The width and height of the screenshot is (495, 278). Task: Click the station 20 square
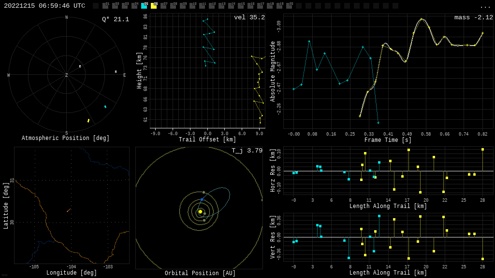click(x=289, y=6)
